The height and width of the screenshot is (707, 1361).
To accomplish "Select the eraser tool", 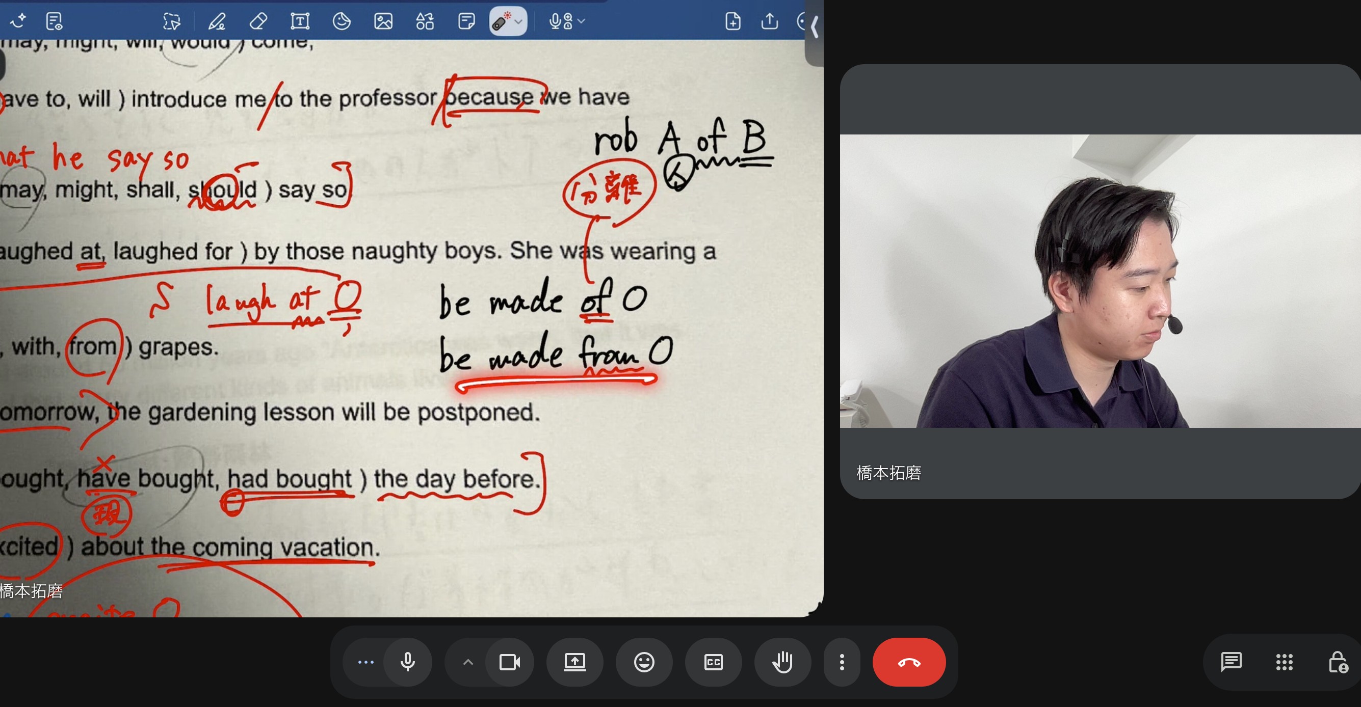I will 258,21.
